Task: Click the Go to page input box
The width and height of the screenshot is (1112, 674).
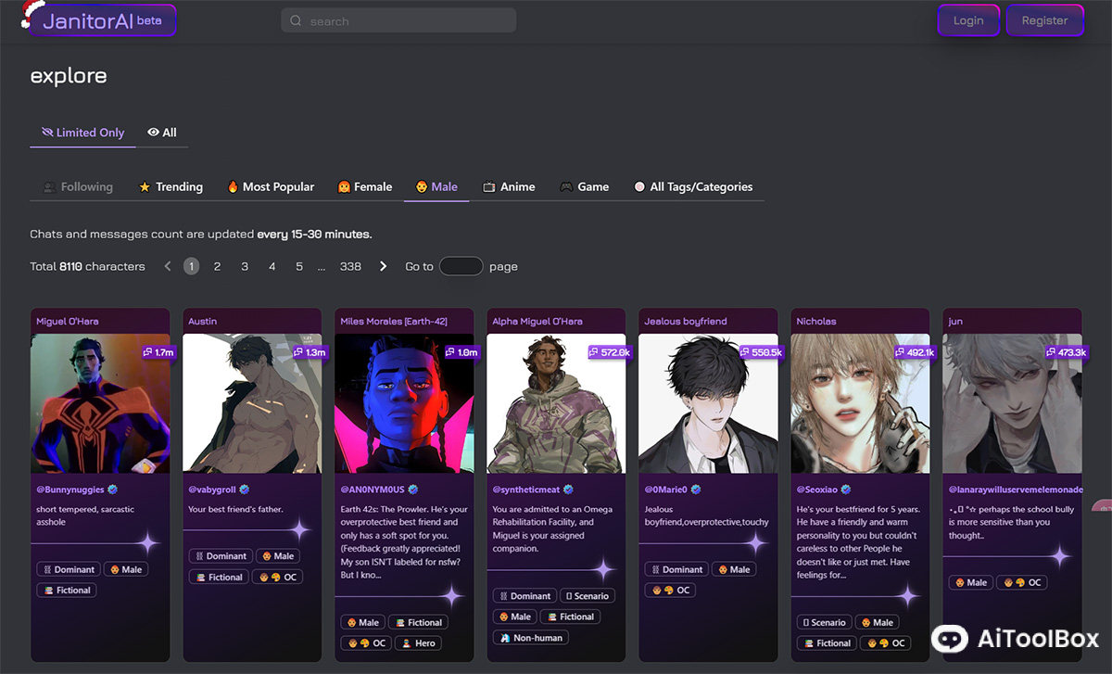Action: pos(461,266)
